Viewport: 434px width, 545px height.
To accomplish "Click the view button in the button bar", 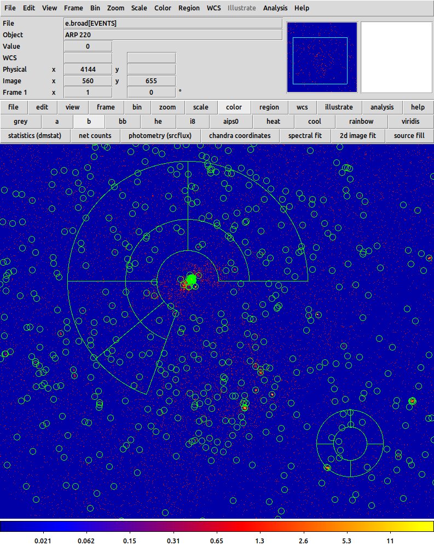I will (73, 107).
